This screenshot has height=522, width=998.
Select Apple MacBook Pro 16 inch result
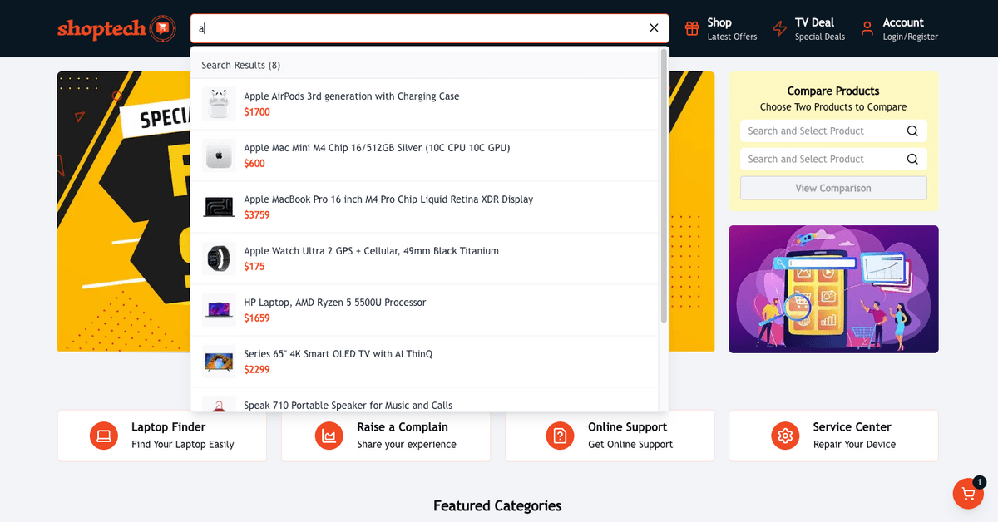pos(424,207)
